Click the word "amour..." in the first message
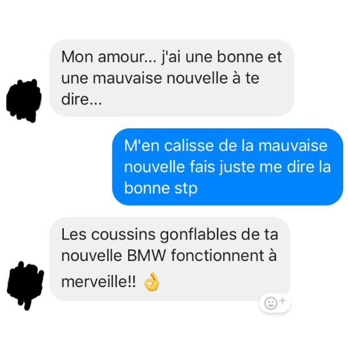348x348 pixels. [x=127, y=57]
